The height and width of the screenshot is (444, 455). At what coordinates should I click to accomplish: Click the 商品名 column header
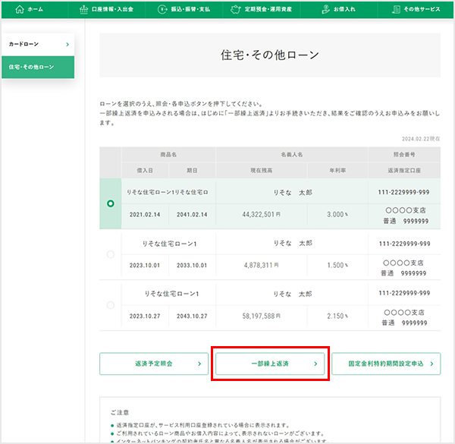168,155
